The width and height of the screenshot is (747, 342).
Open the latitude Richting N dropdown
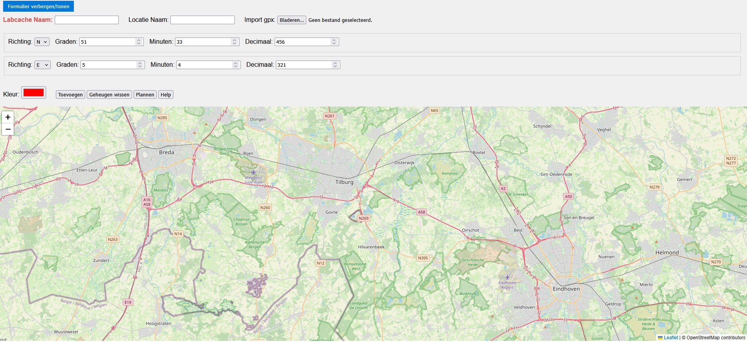pyautogui.click(x=42, y=42)
